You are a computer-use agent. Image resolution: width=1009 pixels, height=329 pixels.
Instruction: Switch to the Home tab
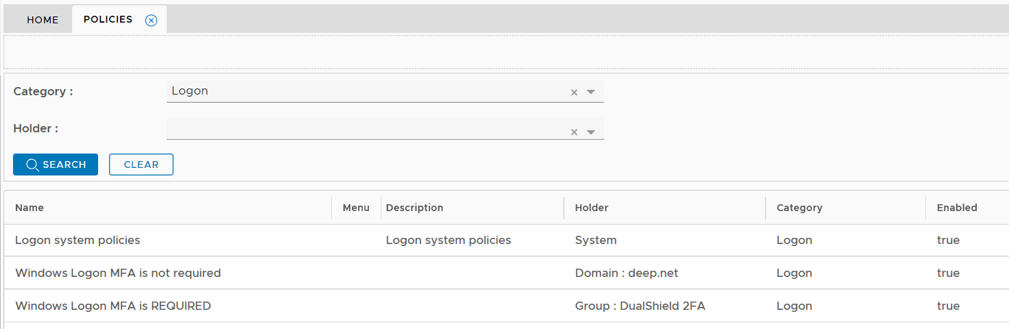point(43,20)
